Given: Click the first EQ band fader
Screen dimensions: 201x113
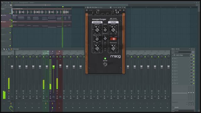Looking at the screenshot, I should pyautogui.click(x=188, y=93).
